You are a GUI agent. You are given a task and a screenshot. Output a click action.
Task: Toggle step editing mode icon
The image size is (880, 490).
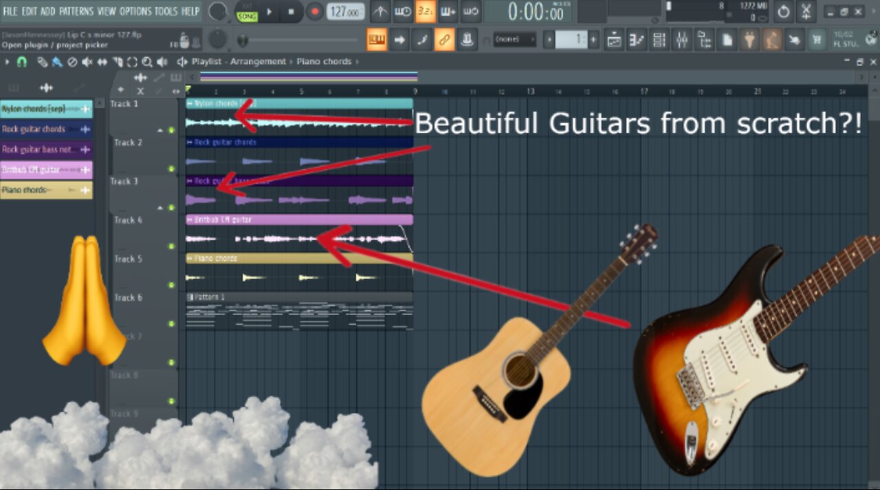[x=421, y=40]
